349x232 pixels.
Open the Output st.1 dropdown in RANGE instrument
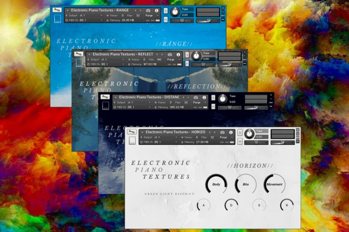(x=84, y=16)
